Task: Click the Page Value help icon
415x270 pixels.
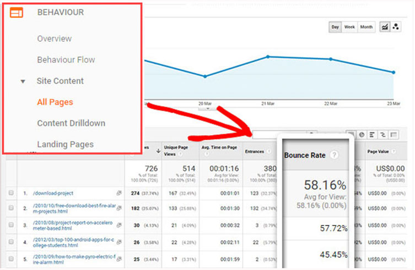Action: [x=394, y=151]
